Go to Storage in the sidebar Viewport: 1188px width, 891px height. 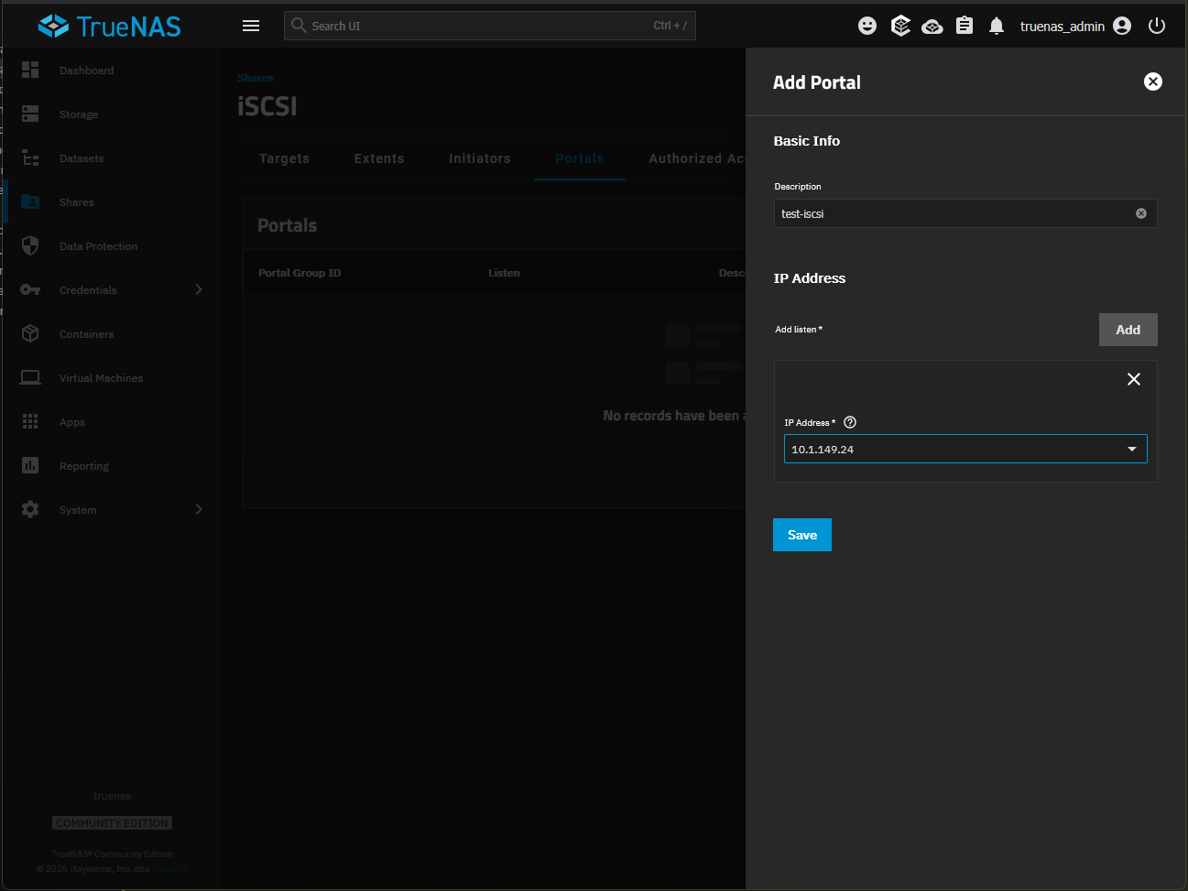pyautogui.click(x=79, y=114)
